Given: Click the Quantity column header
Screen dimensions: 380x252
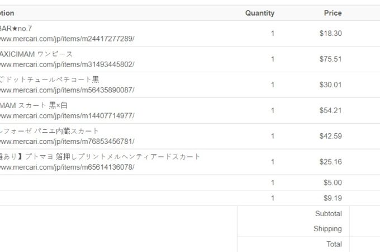Looking at the screenshot, I should pyautogui.click(x=260, y=13).
